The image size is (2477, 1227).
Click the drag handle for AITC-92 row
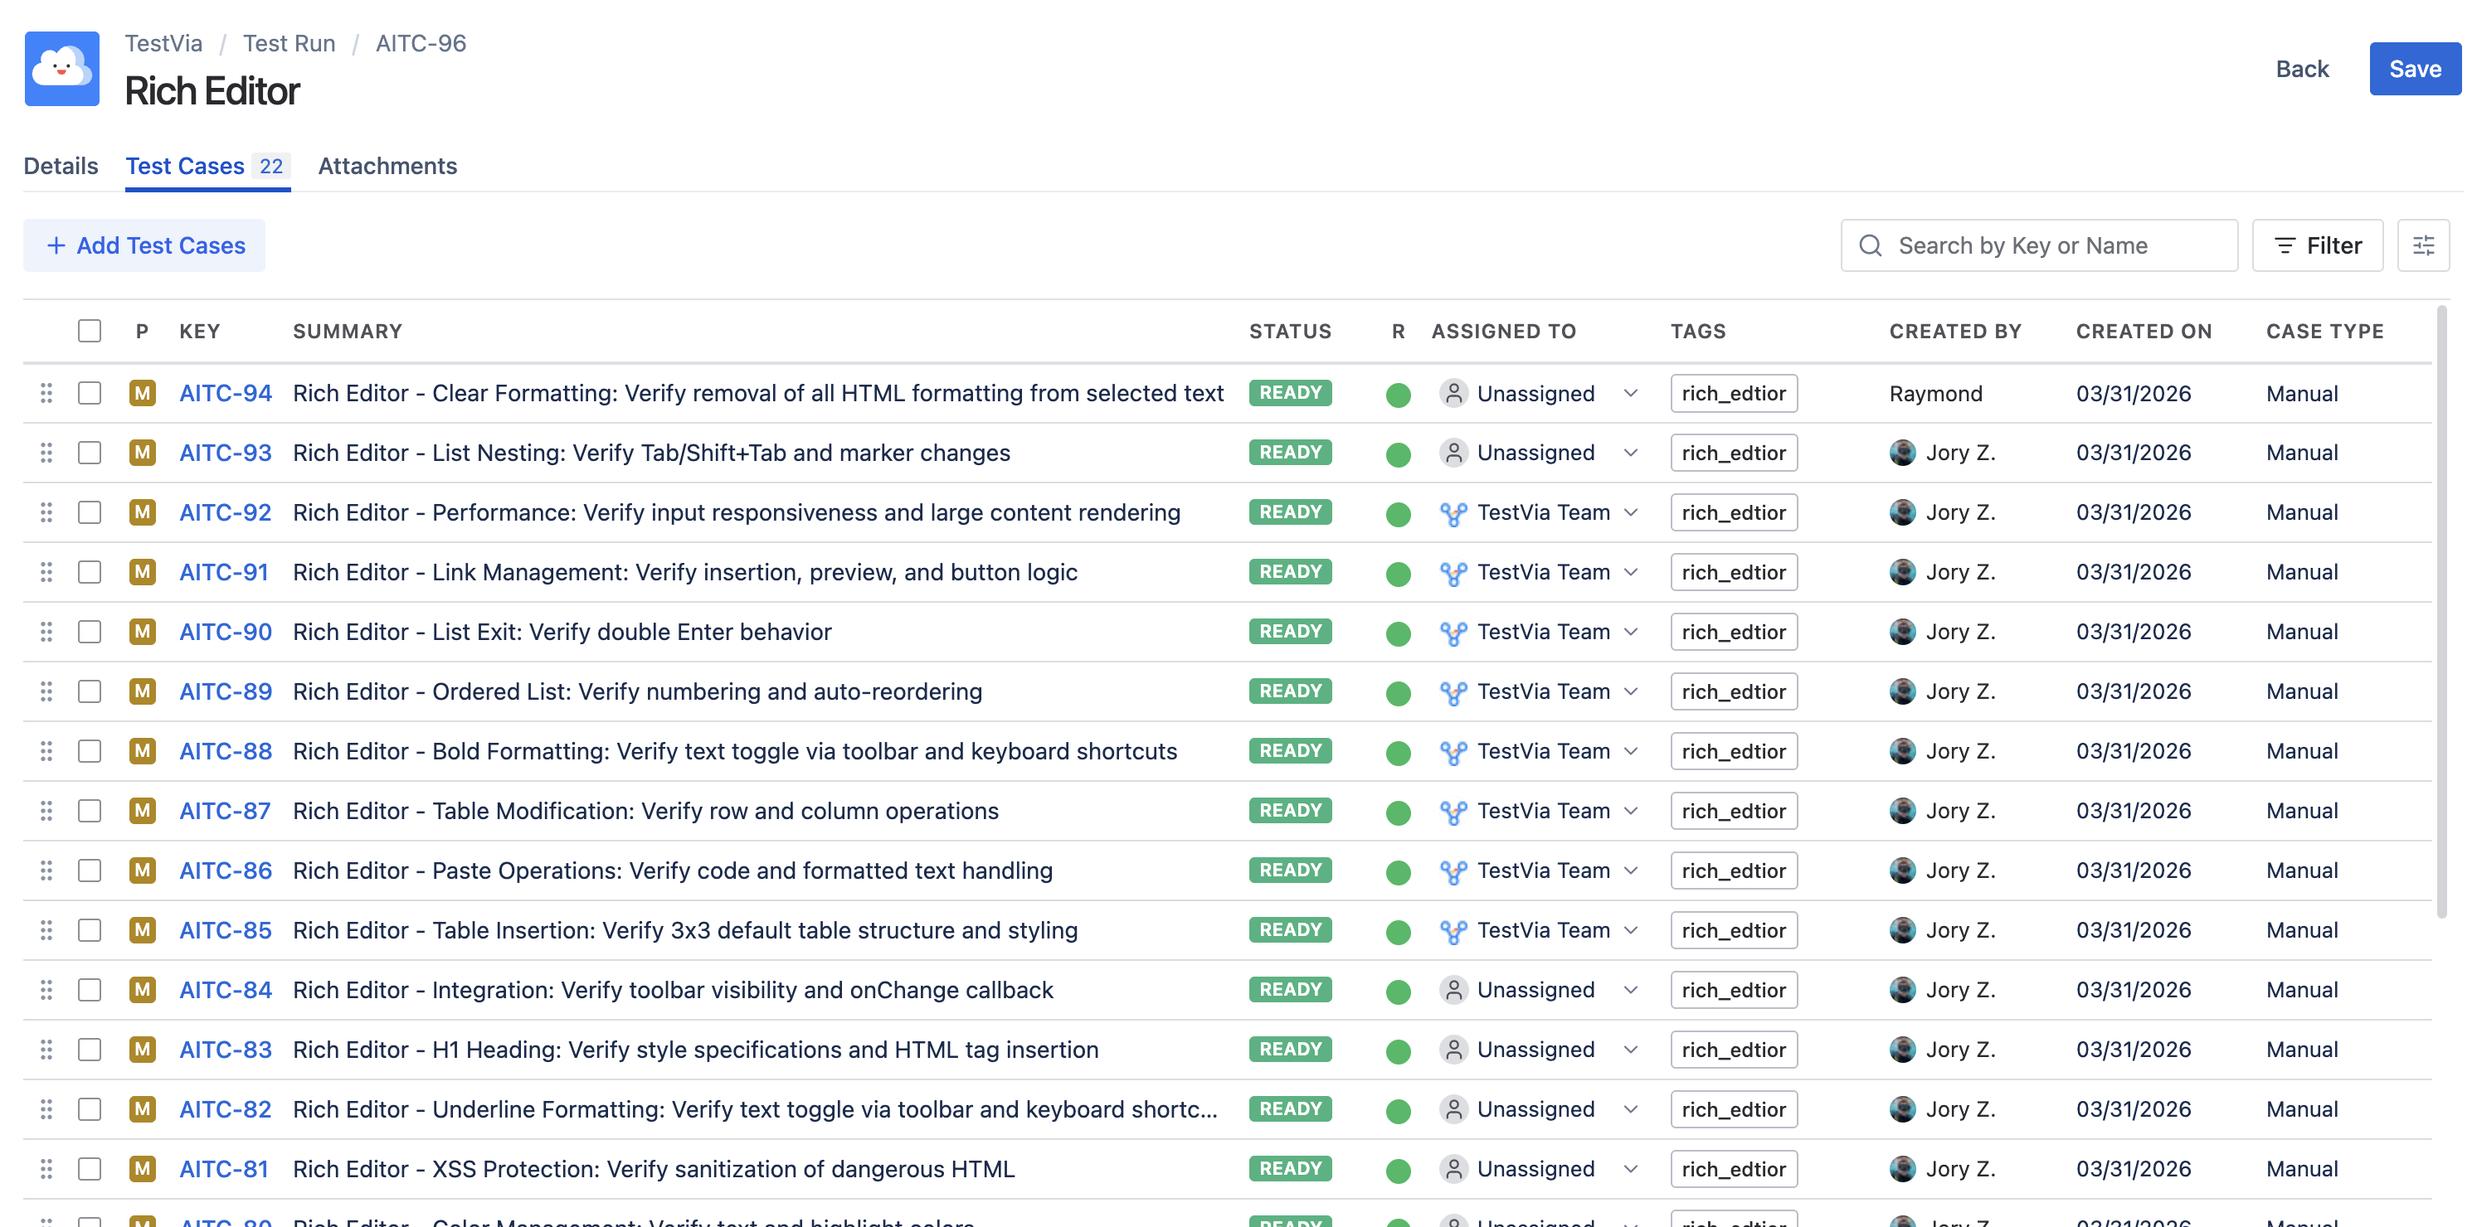[x=45, y=512]
